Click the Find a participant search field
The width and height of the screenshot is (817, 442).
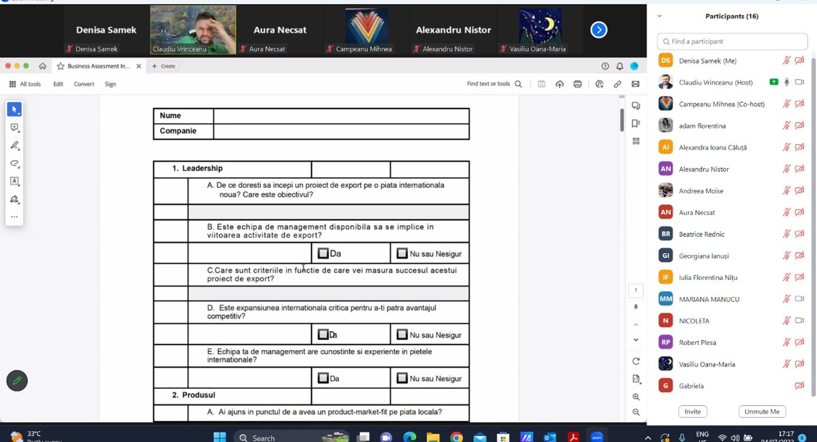(x=732, y=42)
